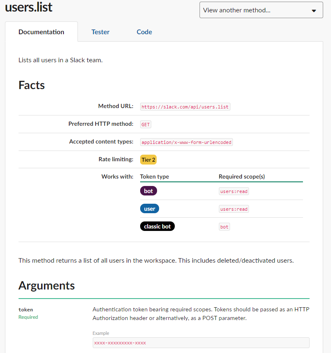Click the users.list page heading
Image resolution: width=331 pixels, height=353 pixels.
pyautogui.click(x=28, y=7)
